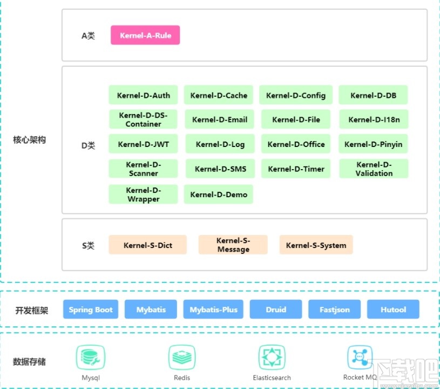Select the Kernel-D-Auth module box

pyautogui.click(x=143, y=95)
